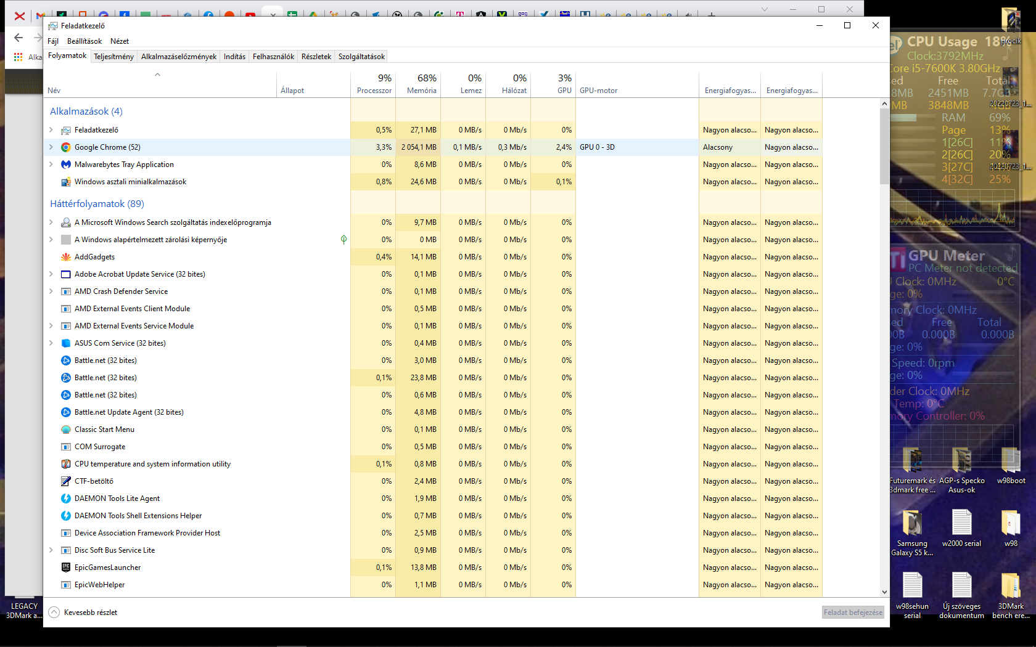Collapse details with Kevesebb részlet arrow
1036x647 pixels.
pos(54,612)
